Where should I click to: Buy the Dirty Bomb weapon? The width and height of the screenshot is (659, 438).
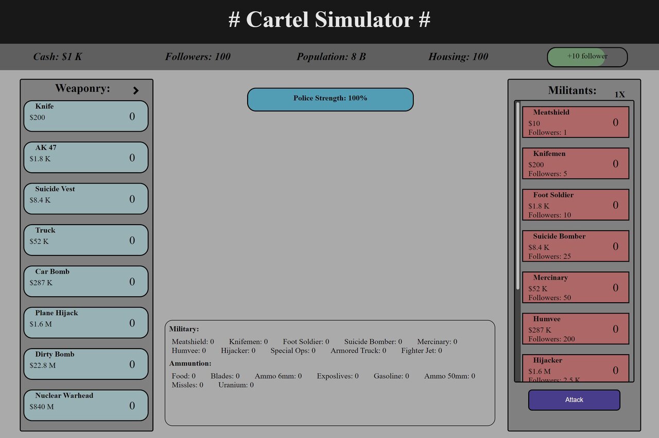[x=85, y=364]
